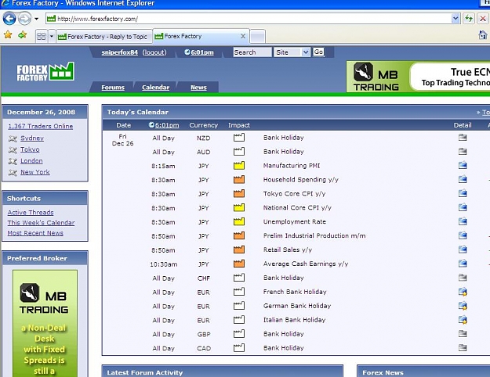Open the News navigation tab
490x377 pixels.
[x=199, y=88]
